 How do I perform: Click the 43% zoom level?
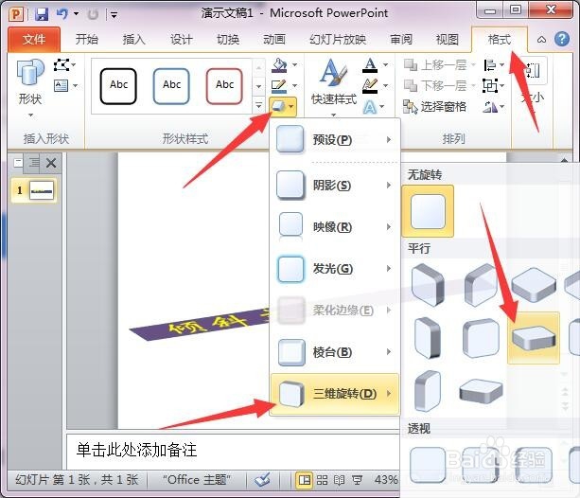pyautogui.click(x=386, y=480)
